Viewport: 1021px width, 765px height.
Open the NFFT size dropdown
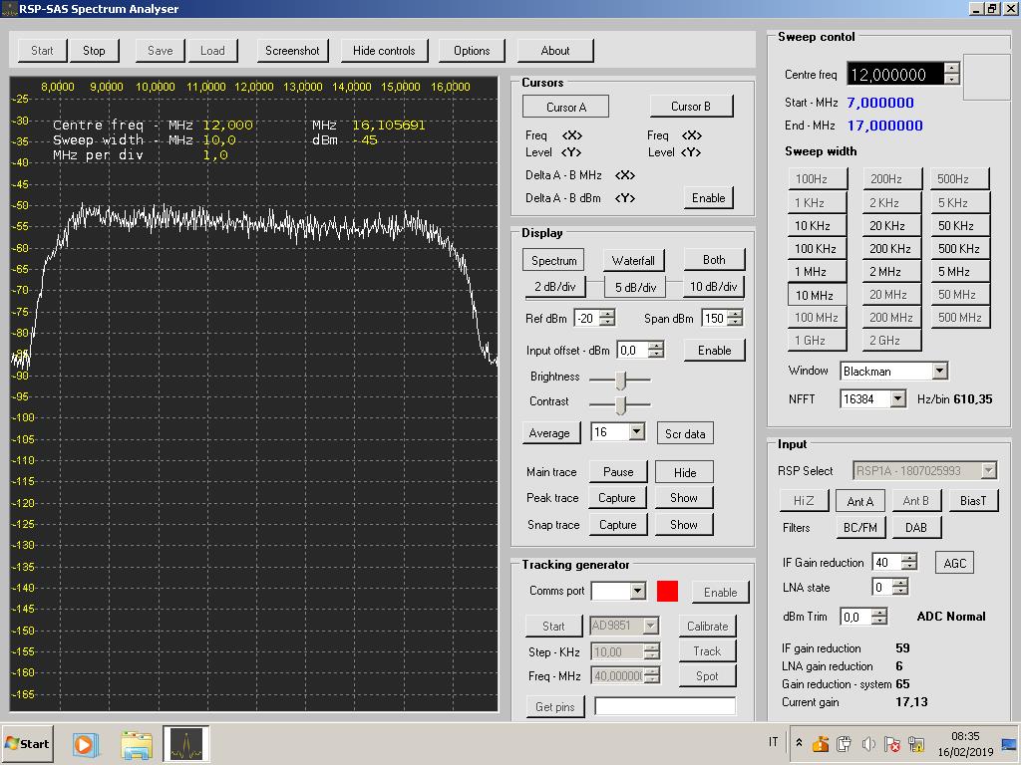tap(898, 398)
